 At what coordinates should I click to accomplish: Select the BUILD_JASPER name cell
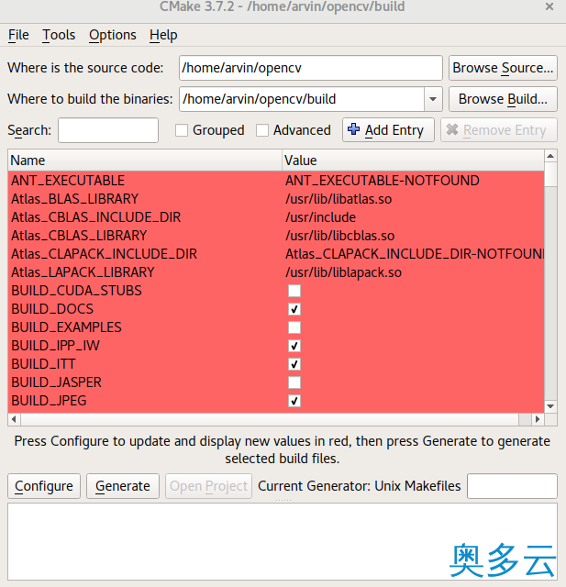pyautogui.click(x=56, y=382)
